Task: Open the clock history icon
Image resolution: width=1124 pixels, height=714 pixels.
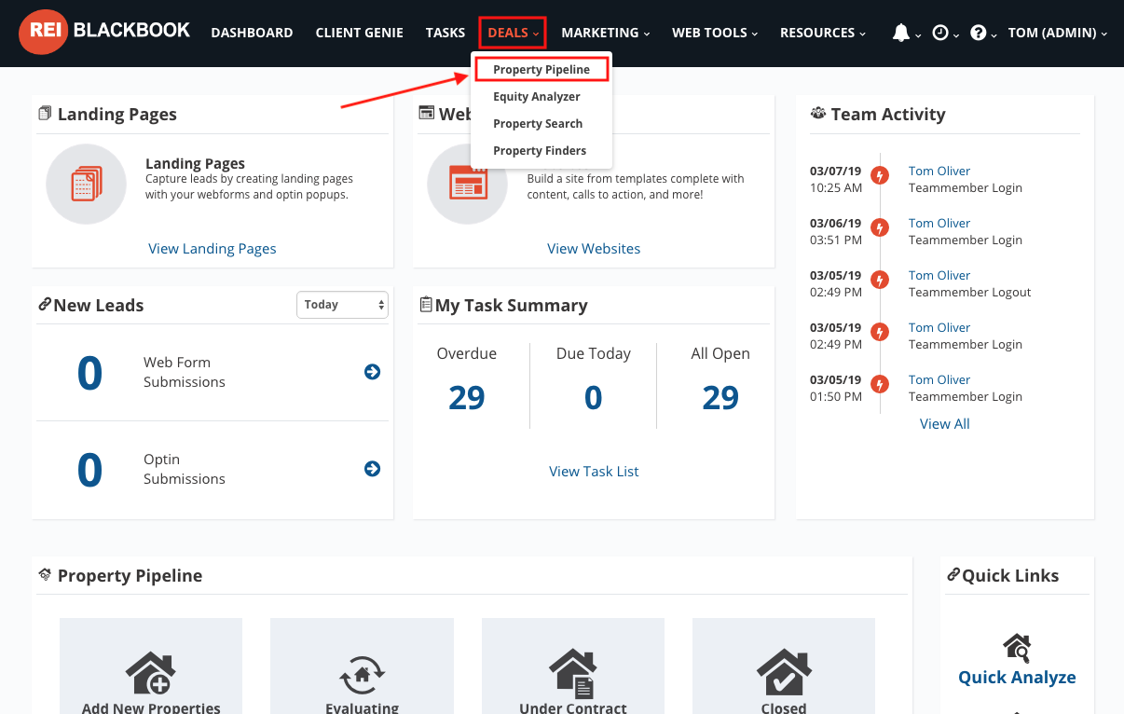Action: [x=940, y=33]
